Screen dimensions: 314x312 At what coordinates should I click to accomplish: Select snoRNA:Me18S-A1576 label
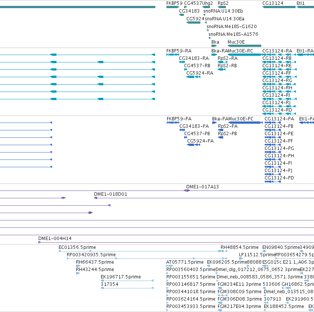[233, 34]
